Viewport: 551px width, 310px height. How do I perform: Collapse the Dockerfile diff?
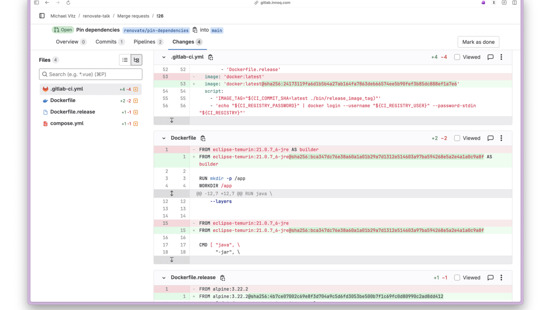click(164, 138)
